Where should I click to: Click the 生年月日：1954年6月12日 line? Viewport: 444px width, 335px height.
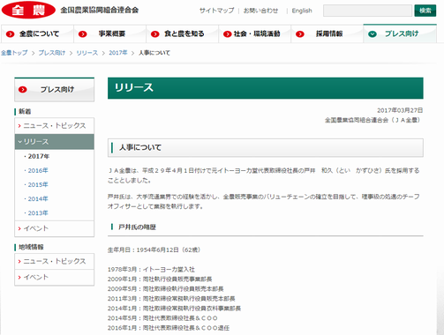[154, 250]
